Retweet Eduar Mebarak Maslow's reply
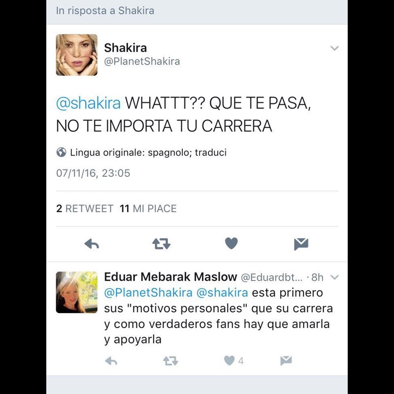394x394 pixels. coord(170,361)
